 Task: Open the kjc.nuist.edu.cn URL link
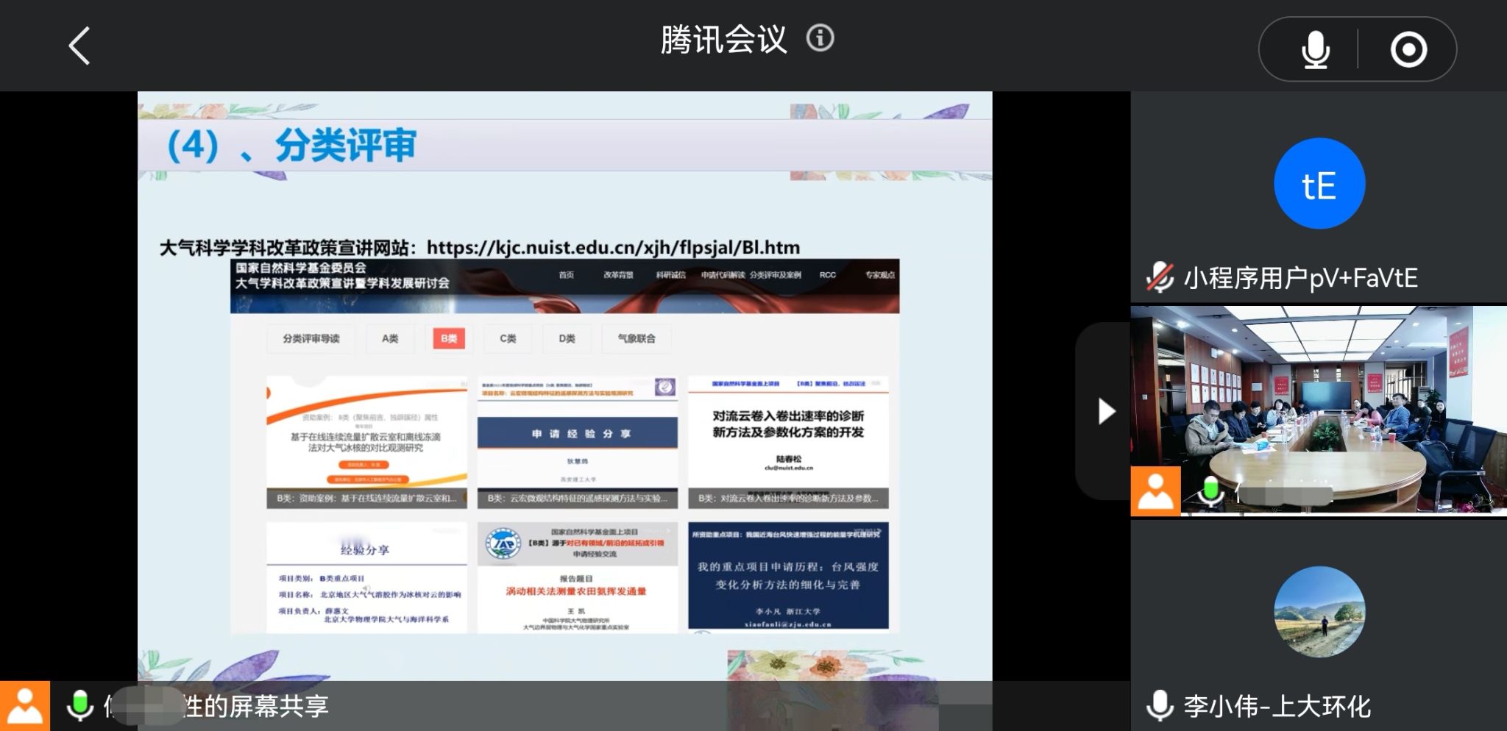pyautogui.click(x=612, y=248)
